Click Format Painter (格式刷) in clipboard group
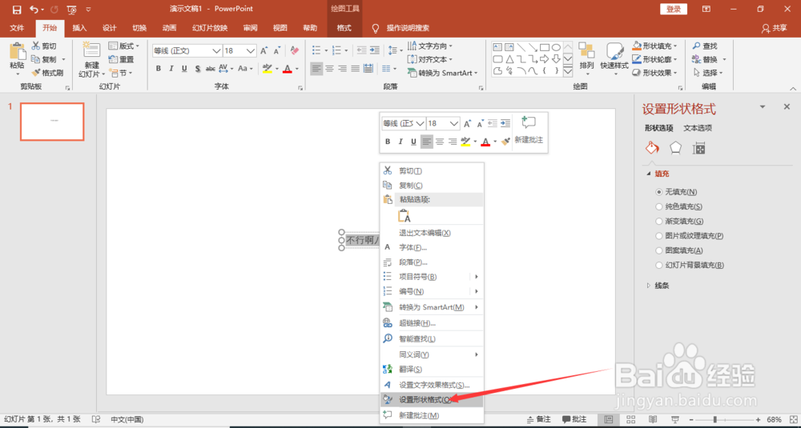 pyautogui.click(x=47, y=73)
